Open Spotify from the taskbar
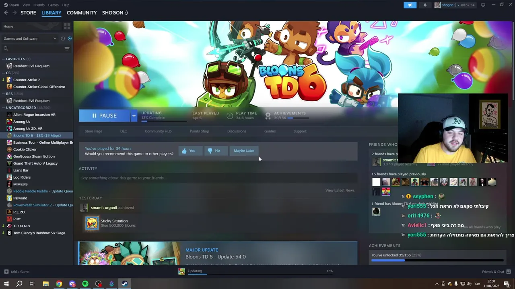The width and height of the screenshot is (515, 289). coord(85,284)
